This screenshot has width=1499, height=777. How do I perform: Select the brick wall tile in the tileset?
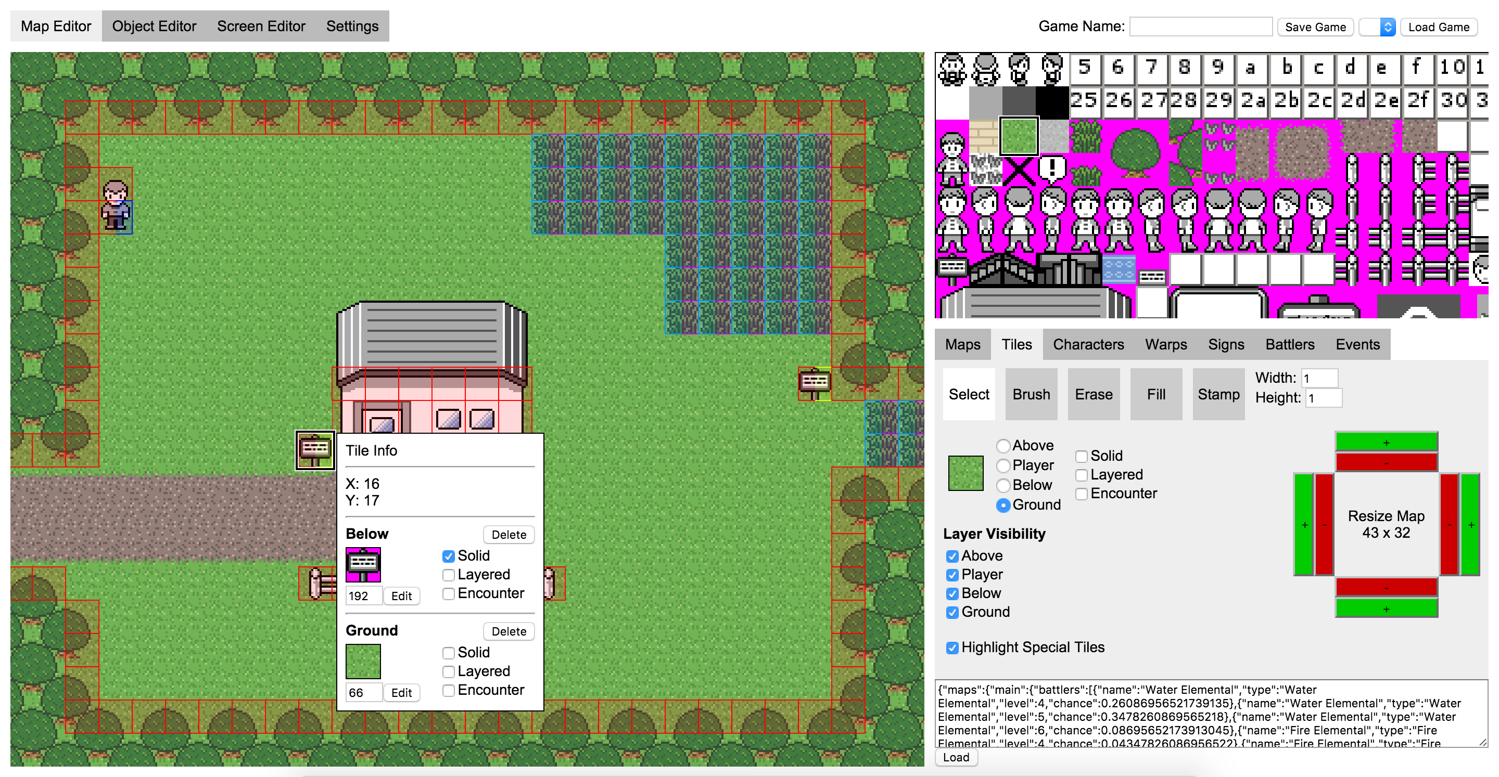point(985,136)
